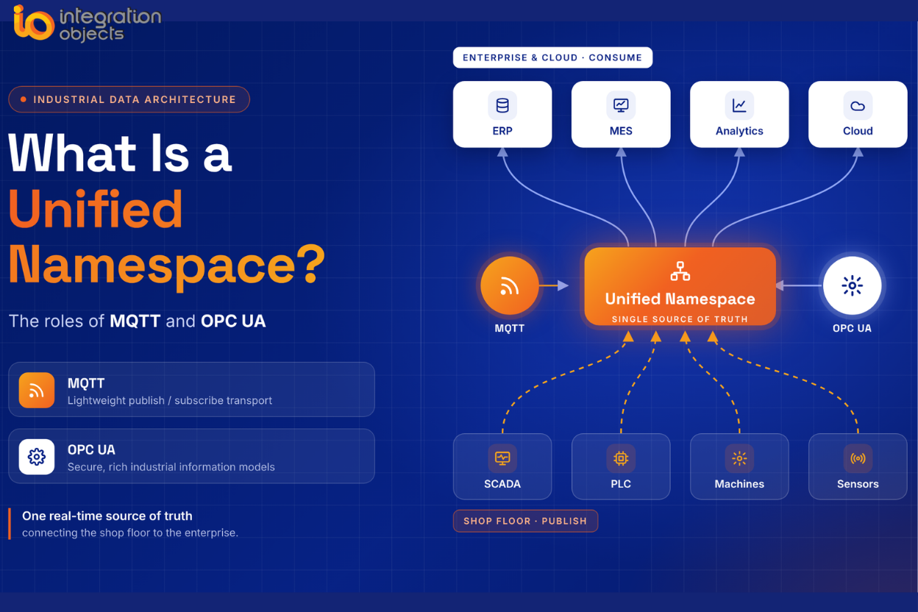
Task: Click the SCADA screen icon
Action: tap(502, 458)
